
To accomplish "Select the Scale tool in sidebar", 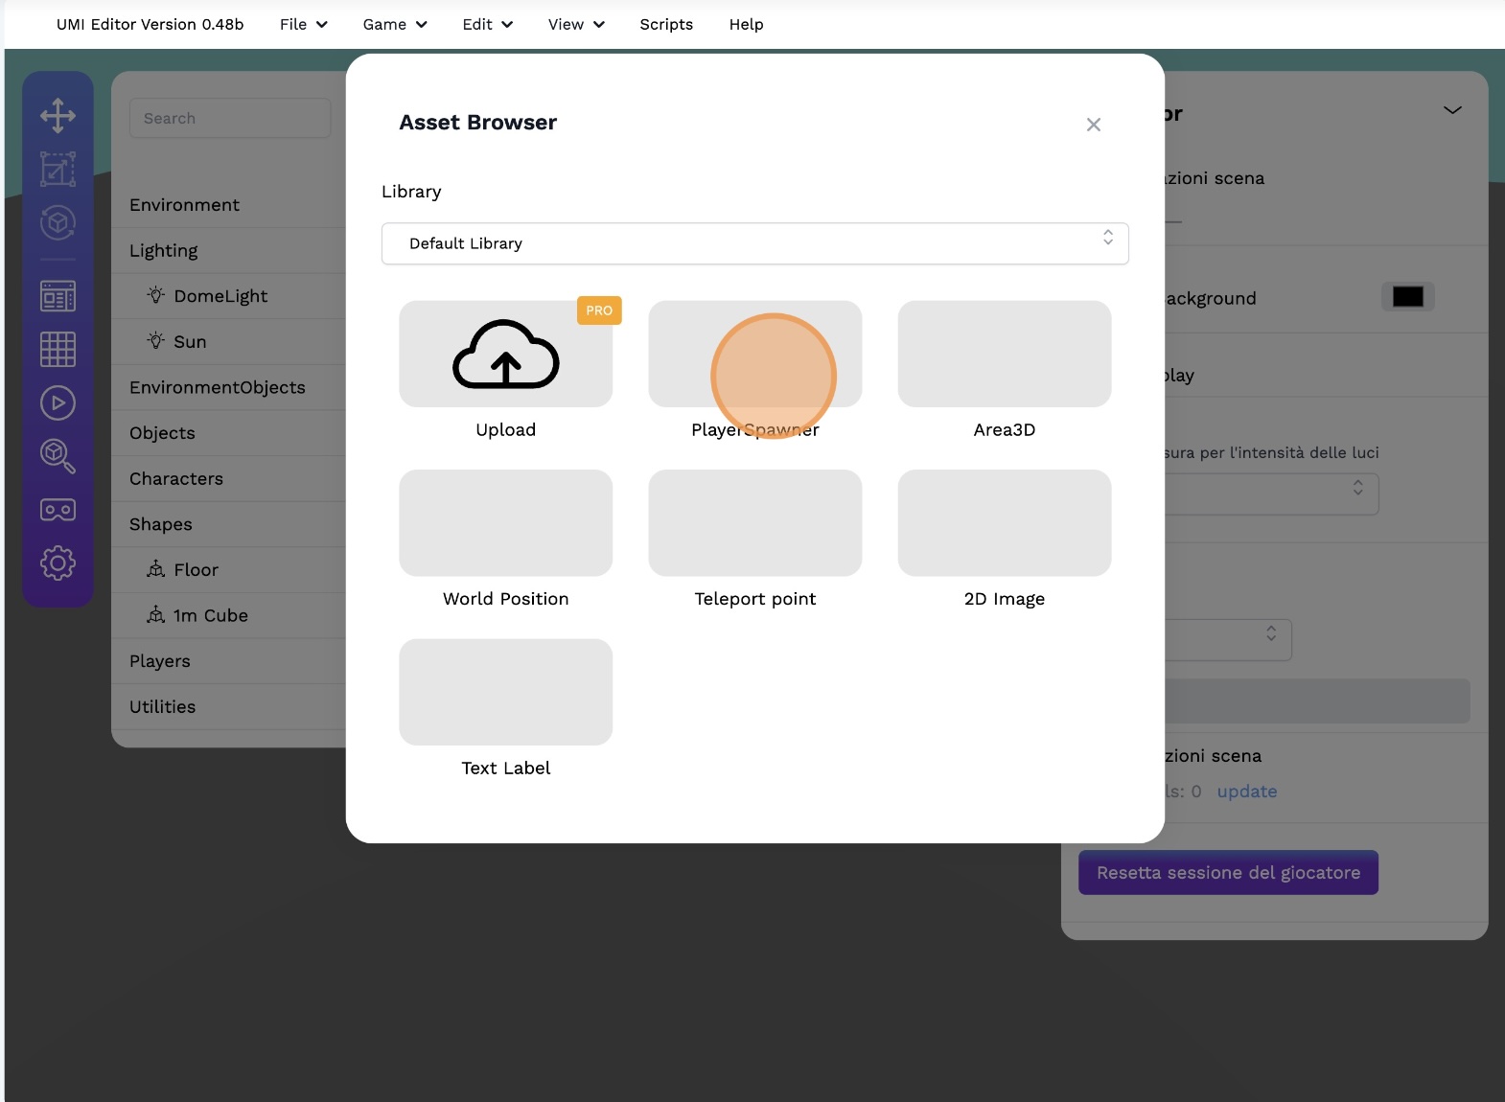I will [58, 171].
